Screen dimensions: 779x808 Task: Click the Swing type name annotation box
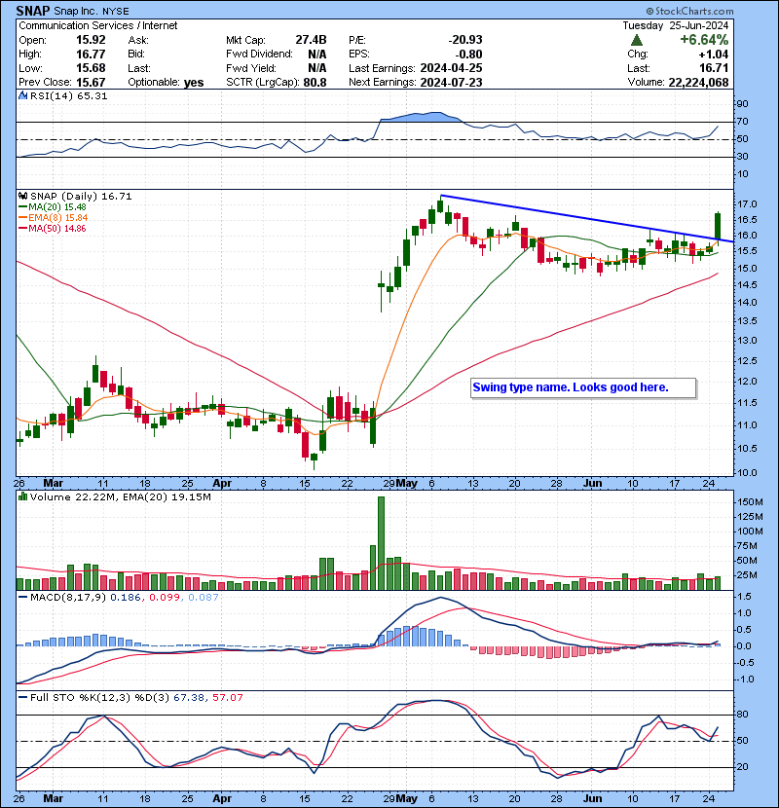point(583,388)
